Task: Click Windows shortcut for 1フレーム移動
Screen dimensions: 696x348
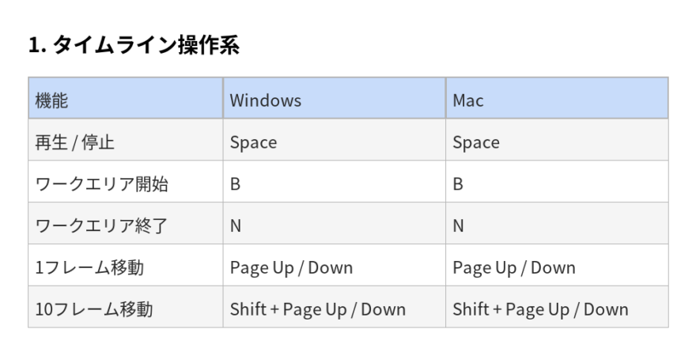Action: tap(291, 267)
